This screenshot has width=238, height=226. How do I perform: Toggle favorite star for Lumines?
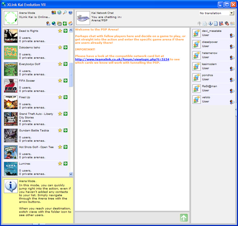coord(60,163)
